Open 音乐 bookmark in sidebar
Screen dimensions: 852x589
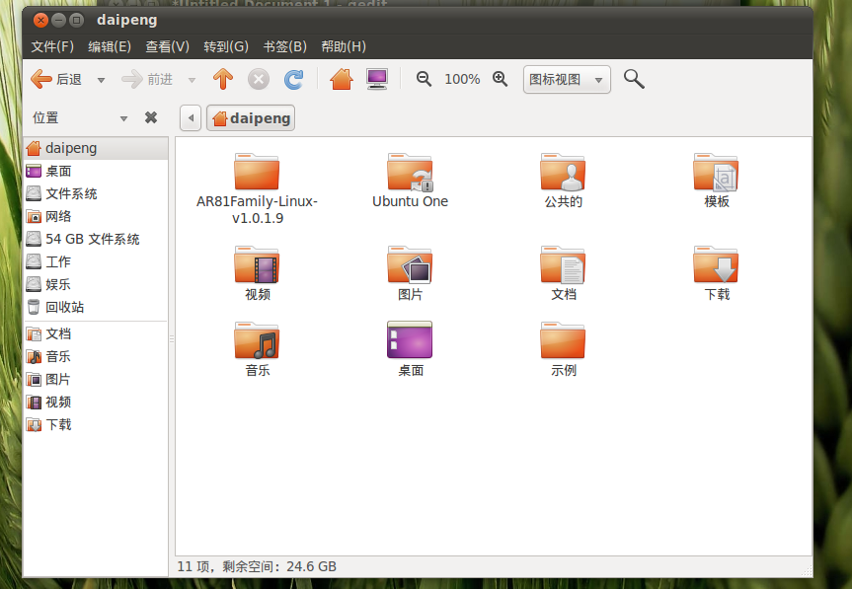[96, 357]
